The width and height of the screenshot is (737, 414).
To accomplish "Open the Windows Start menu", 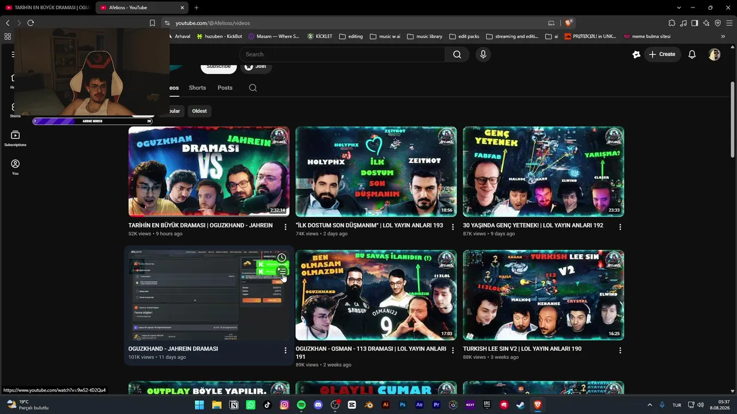I will click(199, 405).
